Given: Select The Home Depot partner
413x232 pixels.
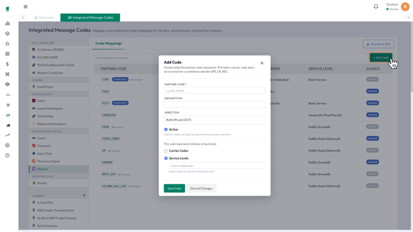Looking at the screenshot, I should [59, 161].
